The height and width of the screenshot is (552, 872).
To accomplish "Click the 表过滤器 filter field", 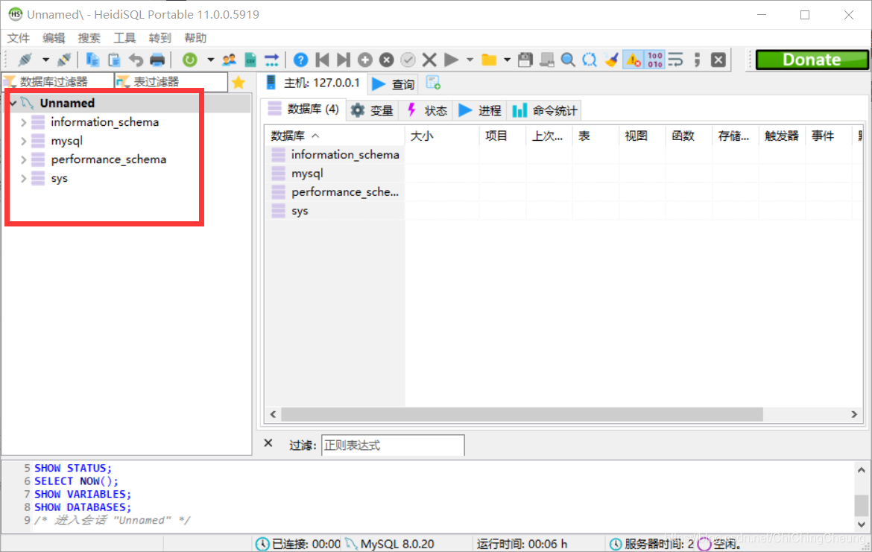I will click(171, 82).
